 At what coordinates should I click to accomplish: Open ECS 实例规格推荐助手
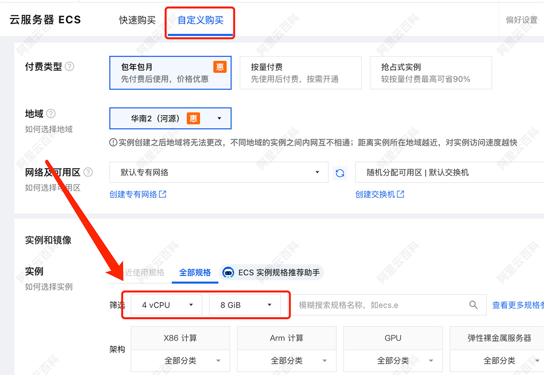(272, 273)
